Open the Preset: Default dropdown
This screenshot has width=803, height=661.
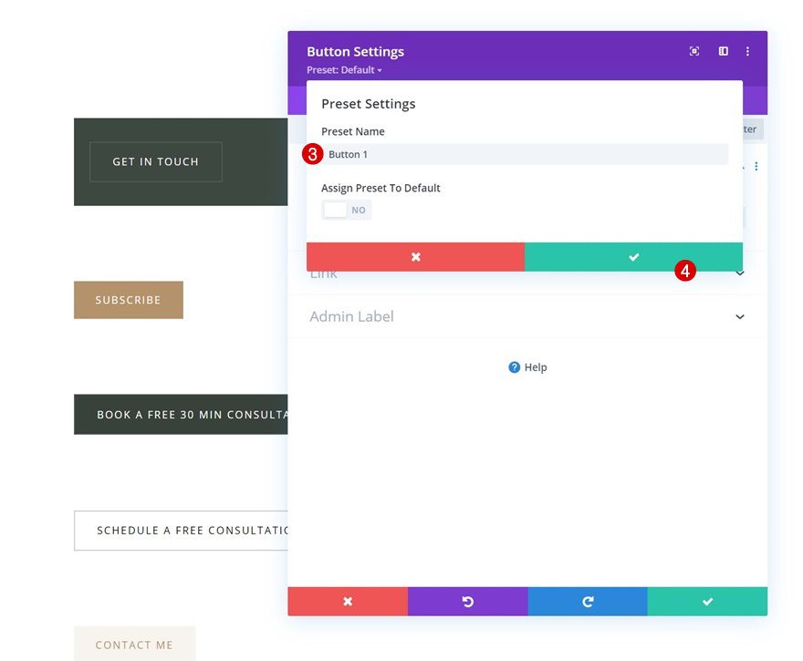pos(343,69)
